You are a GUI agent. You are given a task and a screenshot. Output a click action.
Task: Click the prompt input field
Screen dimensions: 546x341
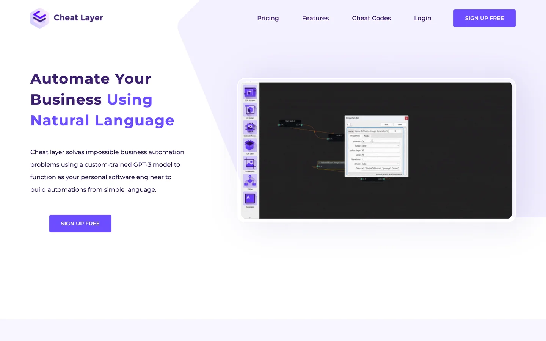[380, 141]
